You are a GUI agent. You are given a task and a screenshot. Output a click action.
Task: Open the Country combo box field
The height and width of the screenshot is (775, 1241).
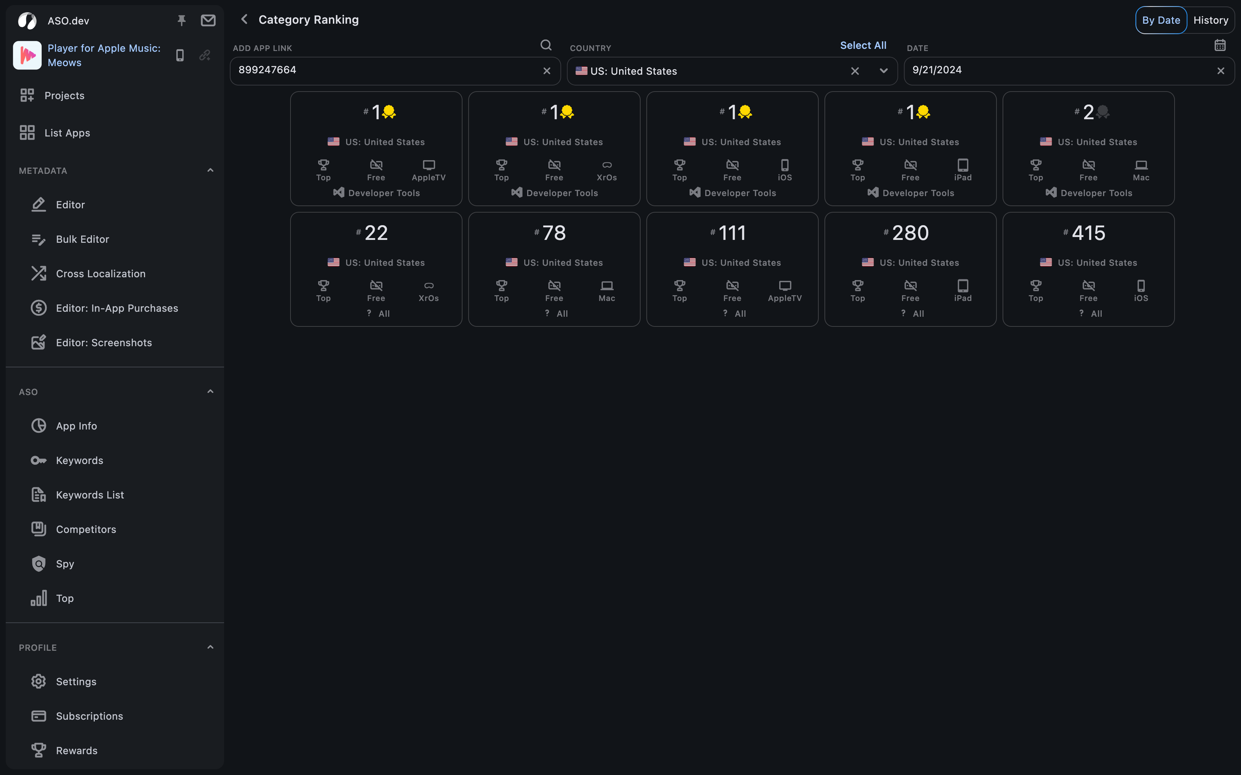(x=732, y=71)
